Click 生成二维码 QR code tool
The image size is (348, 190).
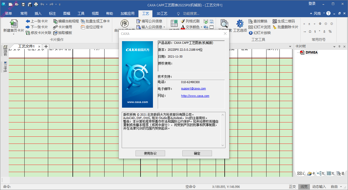pyautogui.click(x=284, y=21)
